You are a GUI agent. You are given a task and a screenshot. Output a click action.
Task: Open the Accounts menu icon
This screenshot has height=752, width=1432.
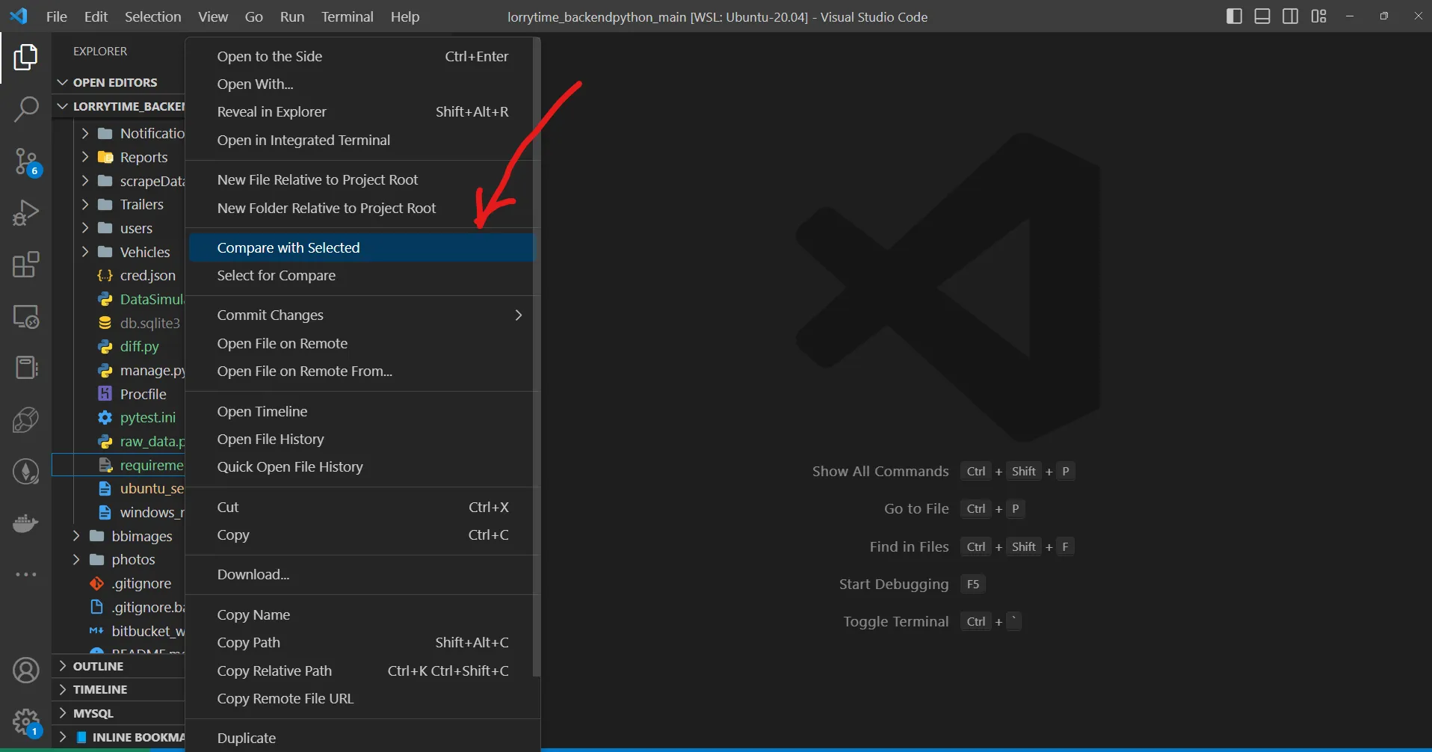[x=25, y=671]
